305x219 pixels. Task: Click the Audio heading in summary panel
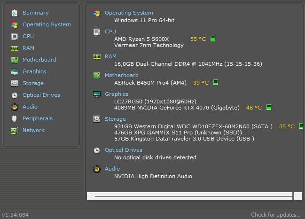112,169
